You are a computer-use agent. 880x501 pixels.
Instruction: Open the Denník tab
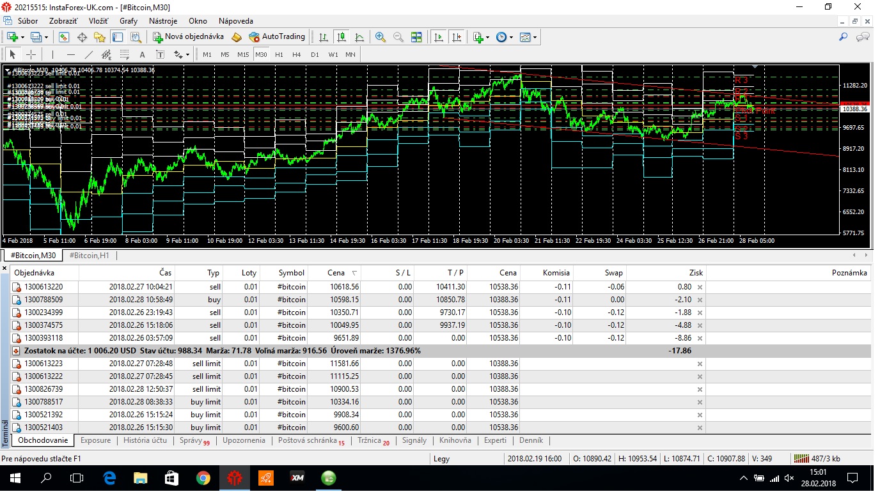(531, 440)
